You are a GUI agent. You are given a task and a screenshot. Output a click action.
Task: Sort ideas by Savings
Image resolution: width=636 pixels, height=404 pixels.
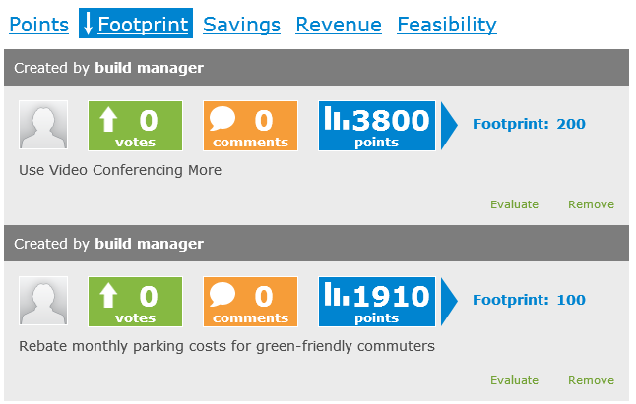(x=241, y=25)
